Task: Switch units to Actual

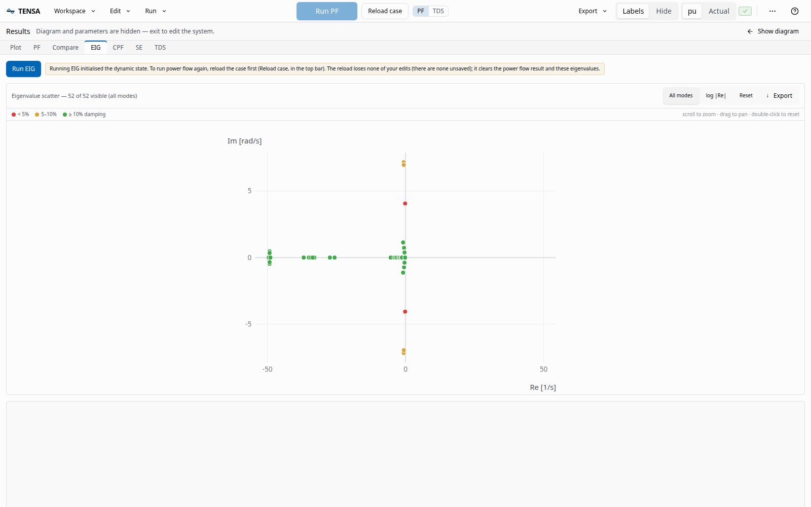Action: click(719, 11)
